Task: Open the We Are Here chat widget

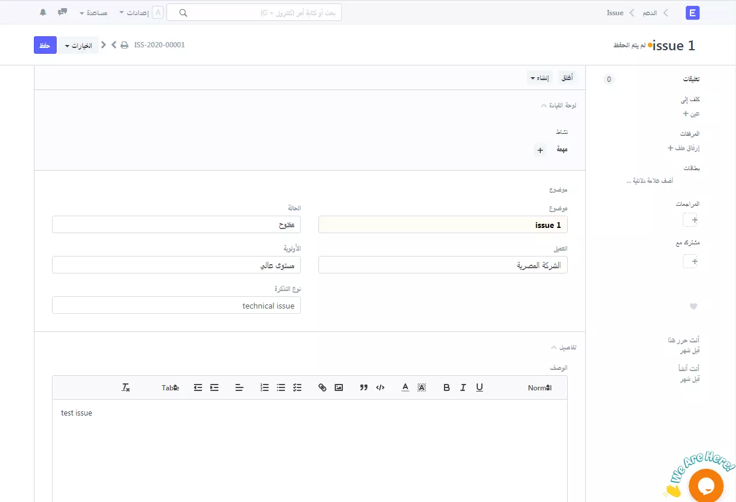Action: click(x=706, y=485)
